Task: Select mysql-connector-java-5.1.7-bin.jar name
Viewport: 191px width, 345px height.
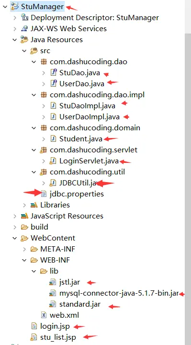Action: (119, 293)
